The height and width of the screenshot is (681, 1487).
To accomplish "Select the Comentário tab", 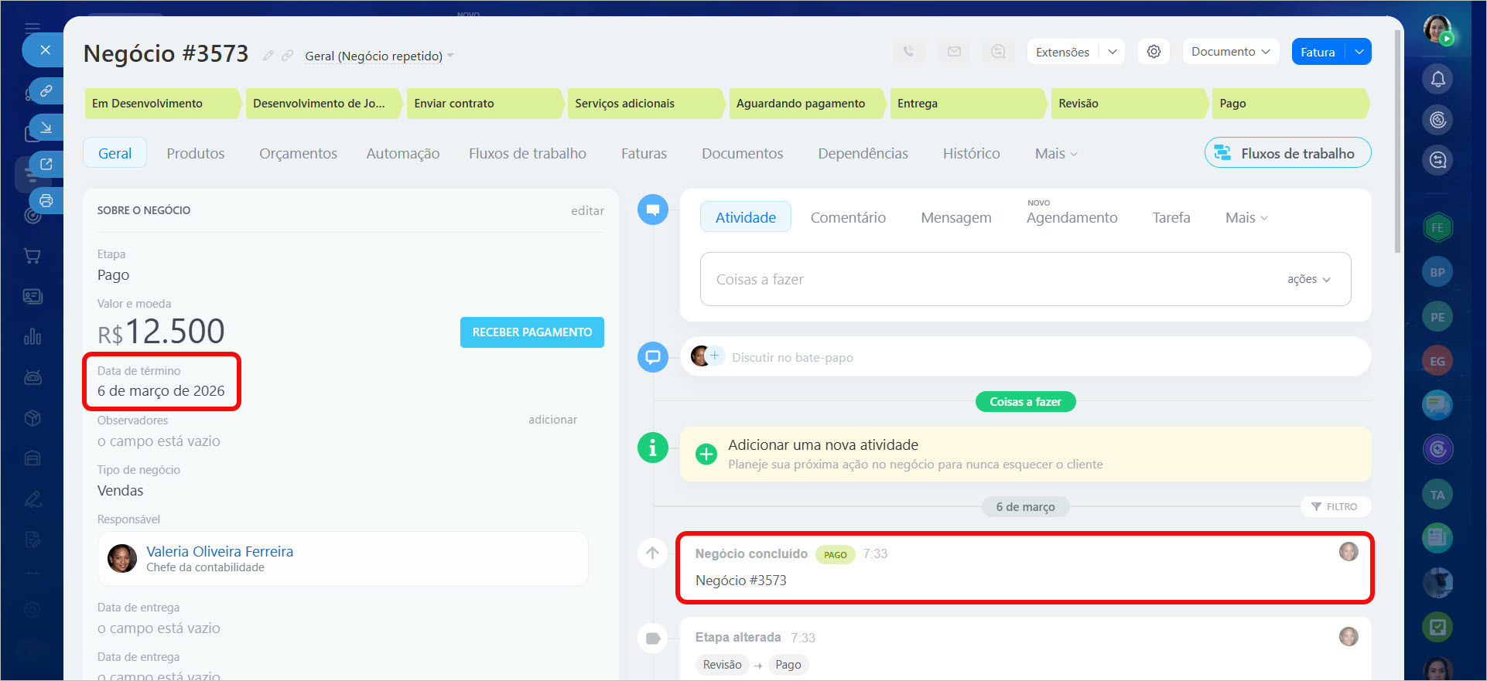I will click(848, 218).
